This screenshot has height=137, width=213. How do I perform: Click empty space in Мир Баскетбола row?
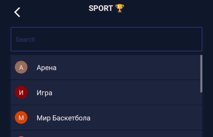pyautogui.click(x=146, y=118)
